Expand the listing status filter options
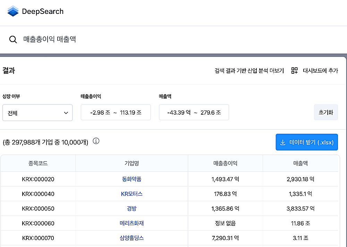Image resolution: width=347 pixels, height=247 pixels. 37,113
